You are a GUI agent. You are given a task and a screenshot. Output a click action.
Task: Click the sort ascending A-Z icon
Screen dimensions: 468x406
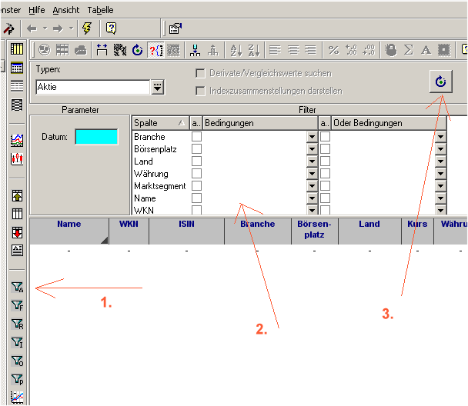[236, 50]
